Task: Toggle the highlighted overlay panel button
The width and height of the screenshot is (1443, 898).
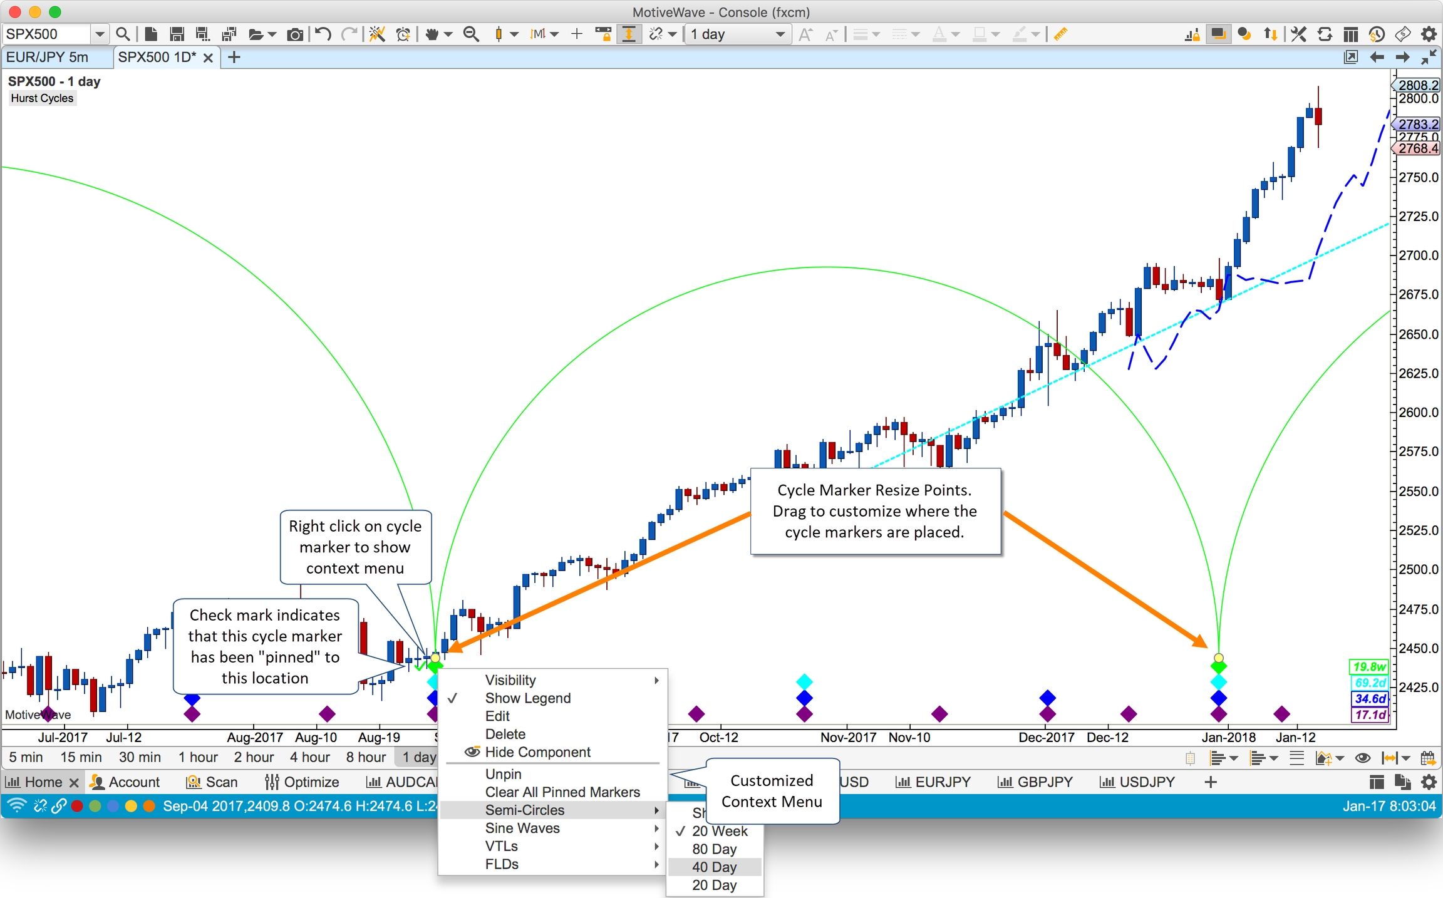Action: [1218, 34]
